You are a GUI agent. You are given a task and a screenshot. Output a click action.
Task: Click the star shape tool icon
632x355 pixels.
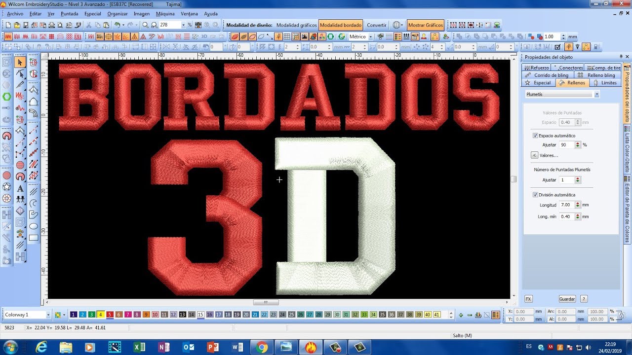pyautogui.click(x=7, y=187)
